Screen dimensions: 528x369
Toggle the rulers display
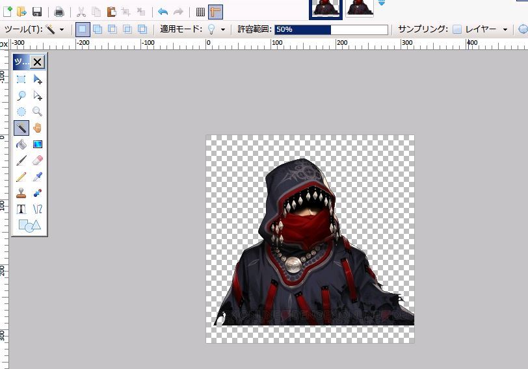coord(215,12)
